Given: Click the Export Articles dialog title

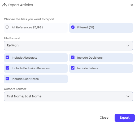Looking at the screenshot, I should click(x=21, y=5).
